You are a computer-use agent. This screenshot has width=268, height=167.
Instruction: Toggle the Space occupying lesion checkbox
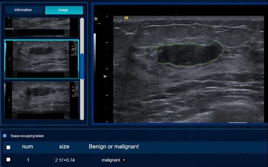click(x=5, y=135)
